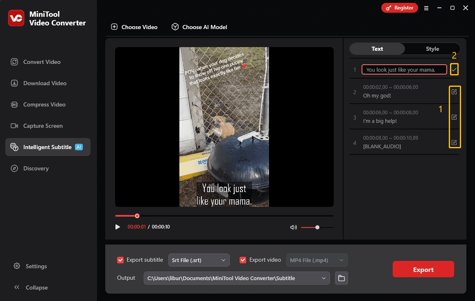Expand the Output path dropdown
Screen dimensions: 475x301
237,278
